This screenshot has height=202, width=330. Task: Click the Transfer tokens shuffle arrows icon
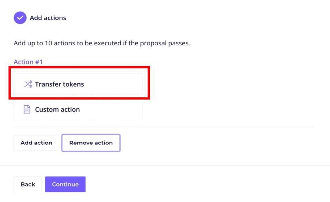point(28,84)
